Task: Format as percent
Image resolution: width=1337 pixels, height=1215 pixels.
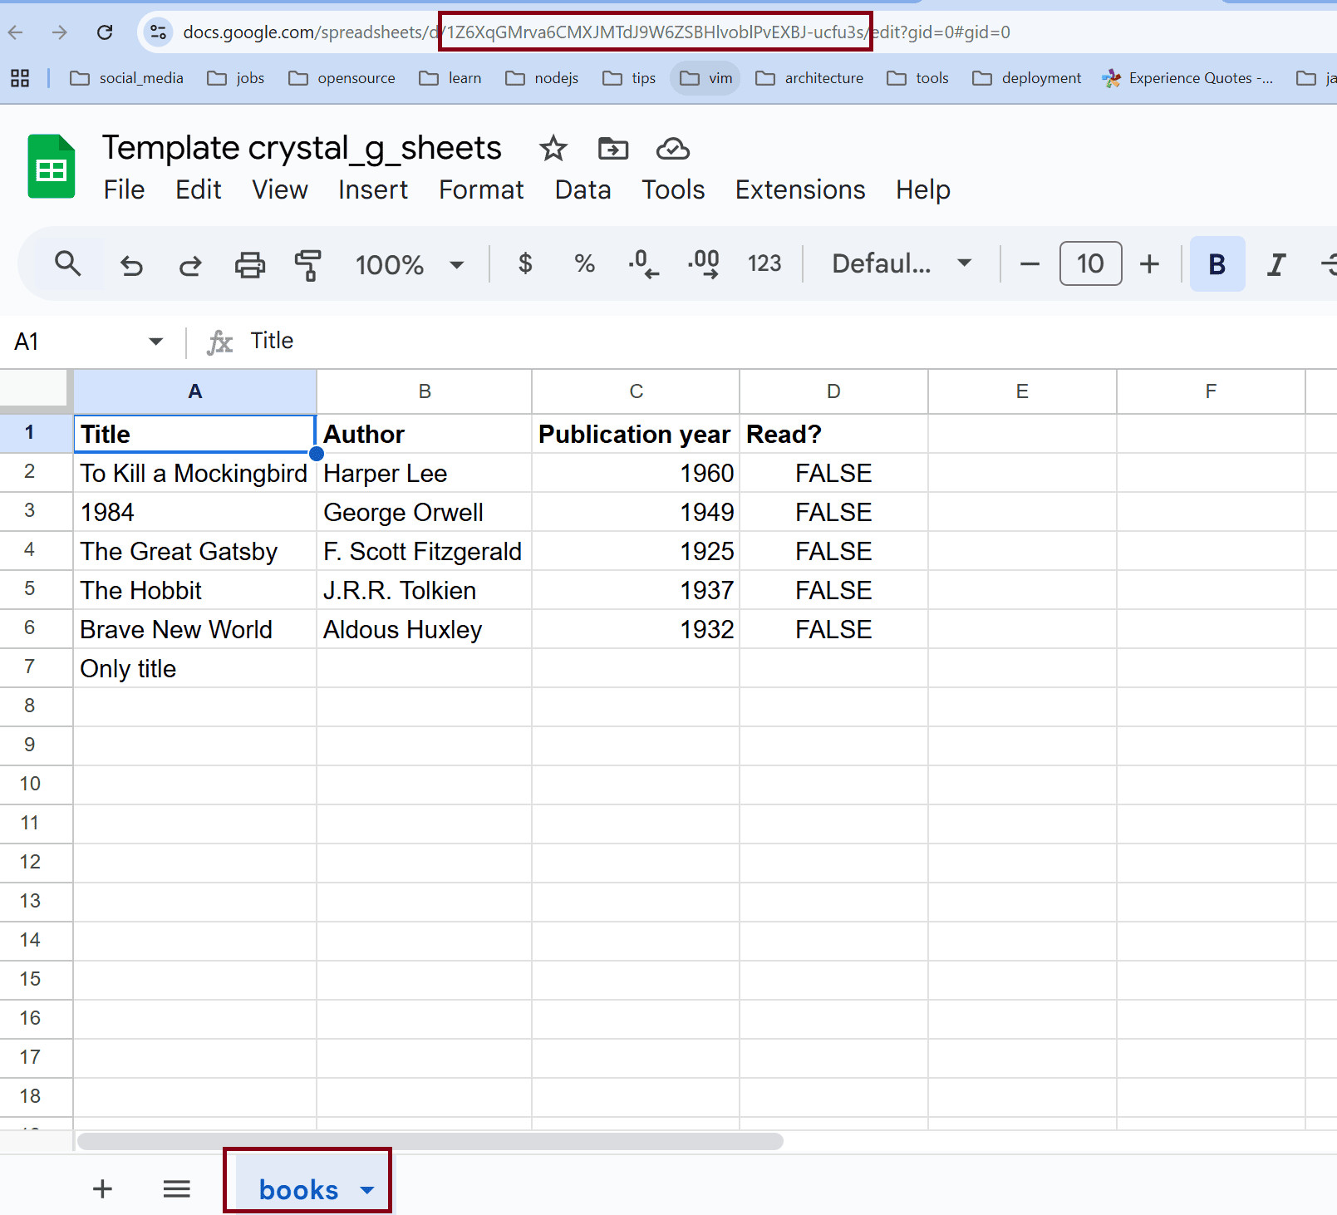Action: click(585, 263)
